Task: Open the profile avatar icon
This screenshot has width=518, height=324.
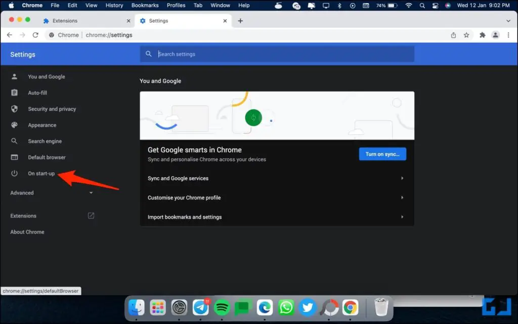Action: coord(495,35)
